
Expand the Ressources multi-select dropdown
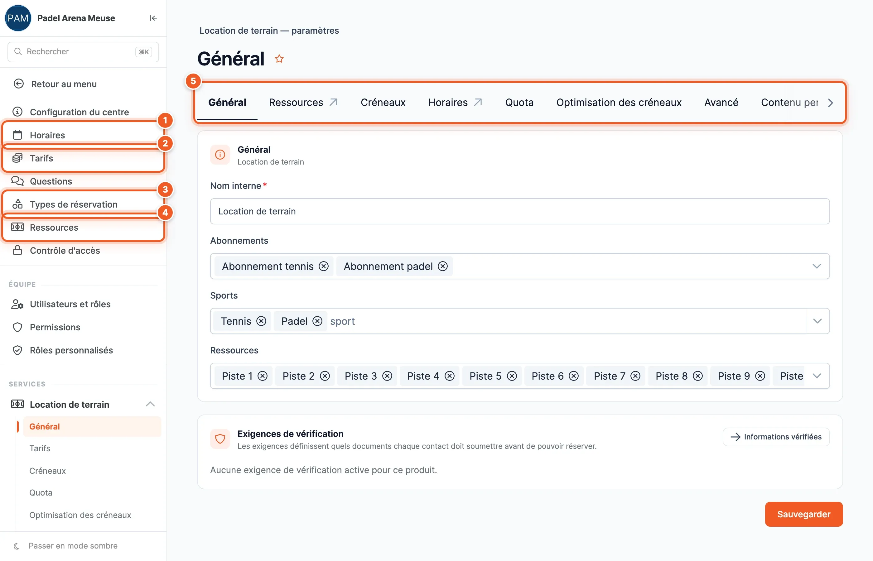tap(817, 376)
